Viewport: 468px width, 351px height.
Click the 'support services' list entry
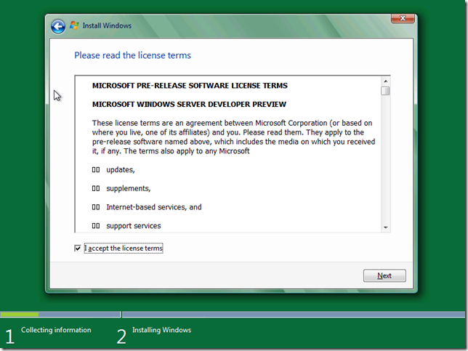coord(134,226)
